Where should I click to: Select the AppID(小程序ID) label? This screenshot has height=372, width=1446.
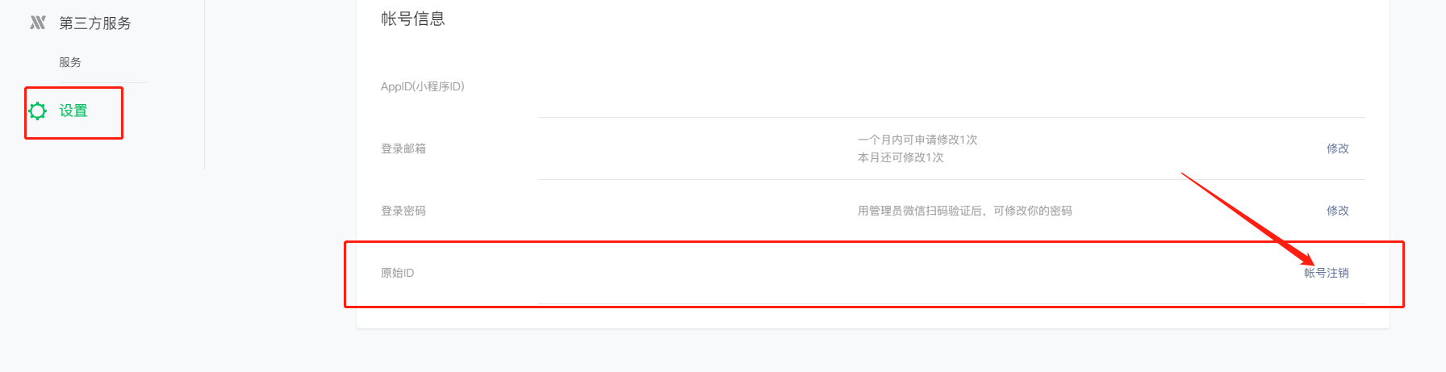pos(423,86)
